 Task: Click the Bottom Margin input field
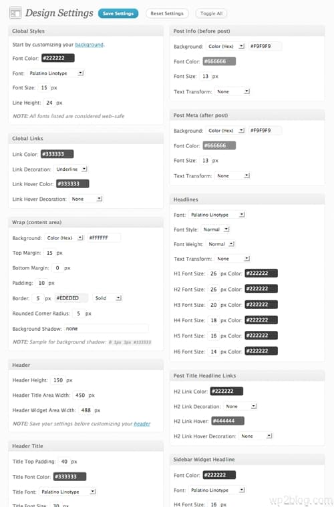pos(57,268)
